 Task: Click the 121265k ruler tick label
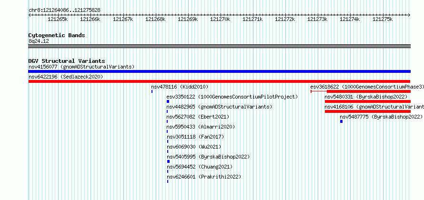[58, 19]
